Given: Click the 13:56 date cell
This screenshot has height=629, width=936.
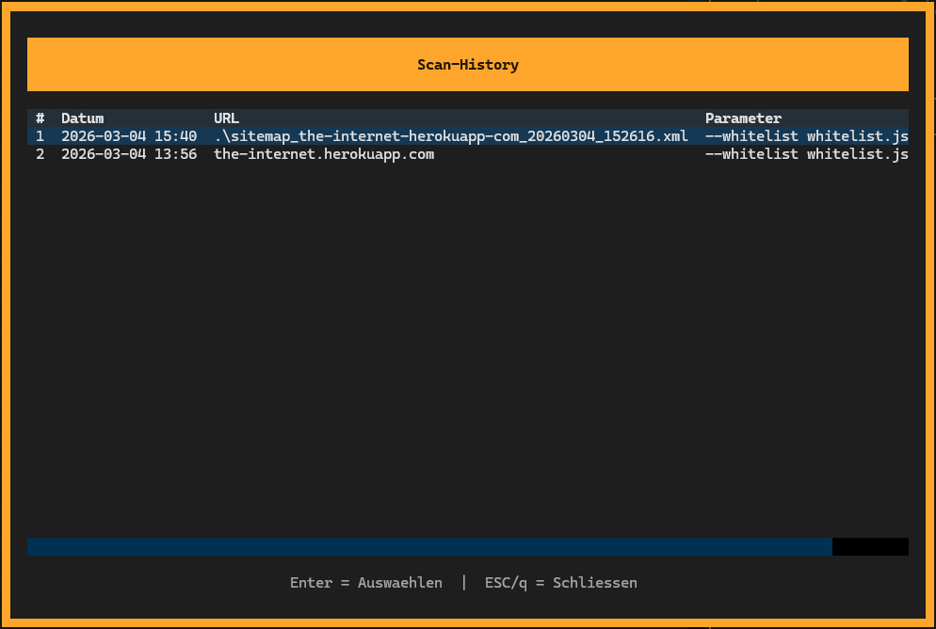Looking at the screenshot, I should tap(129, 154).
